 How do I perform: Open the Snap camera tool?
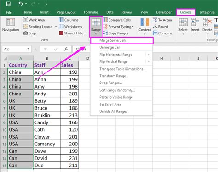pos(30,33)
